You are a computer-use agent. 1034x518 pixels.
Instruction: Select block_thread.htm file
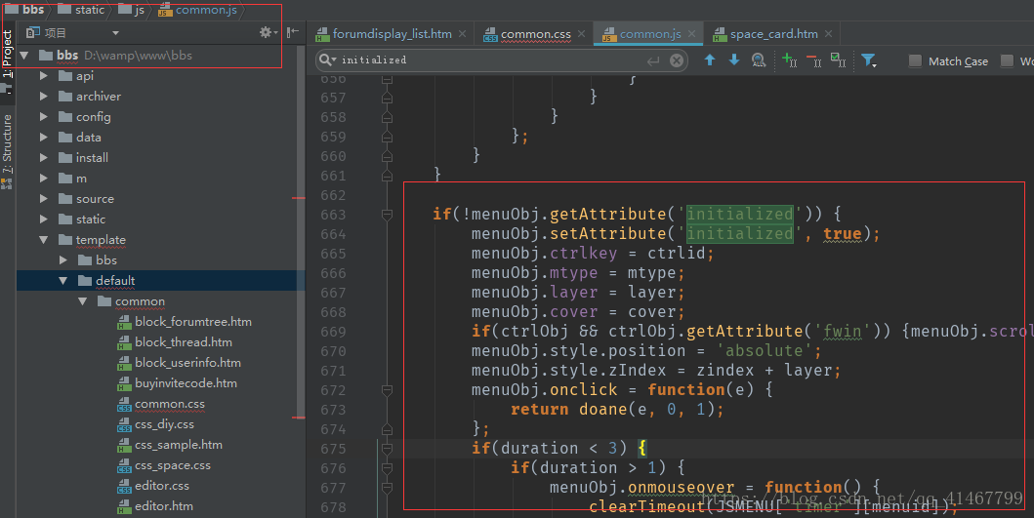[175, 342]
